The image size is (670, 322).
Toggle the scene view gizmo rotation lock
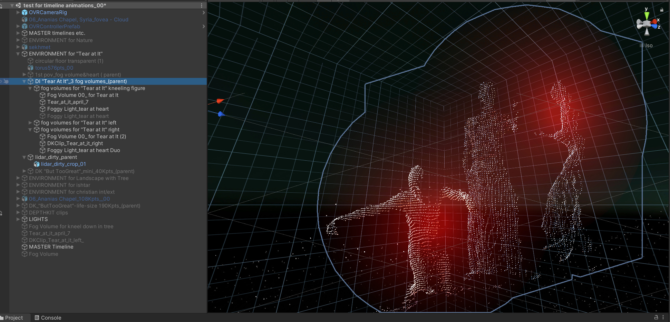[662, 10]
